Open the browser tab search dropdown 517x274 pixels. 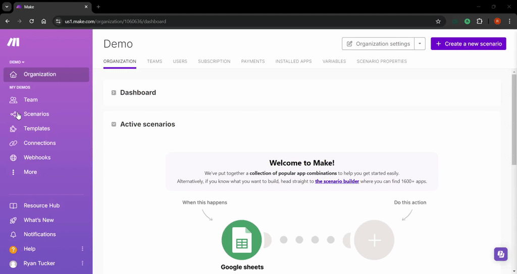coord(7,7)
